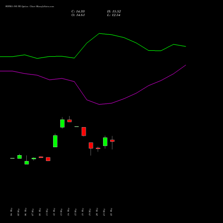Click the 05 May date label
This screenshot has width=223, height=223.
19,212
